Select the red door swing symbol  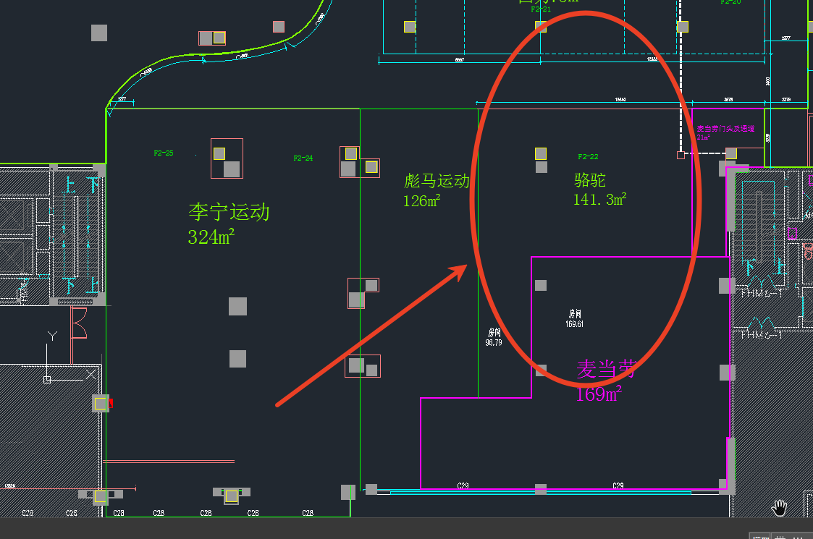click(x=79, y=323)
